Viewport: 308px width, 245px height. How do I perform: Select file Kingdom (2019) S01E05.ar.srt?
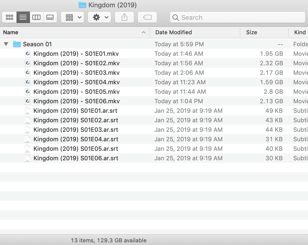click(x=76, y=149)
